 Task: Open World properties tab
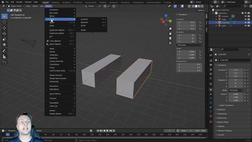tap(211, 78)
